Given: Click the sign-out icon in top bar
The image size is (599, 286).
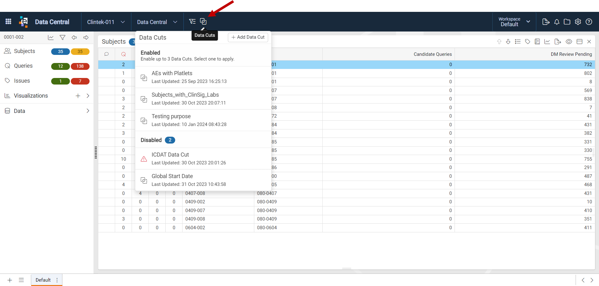Looking at the screenshot, I should click(546, 22).
